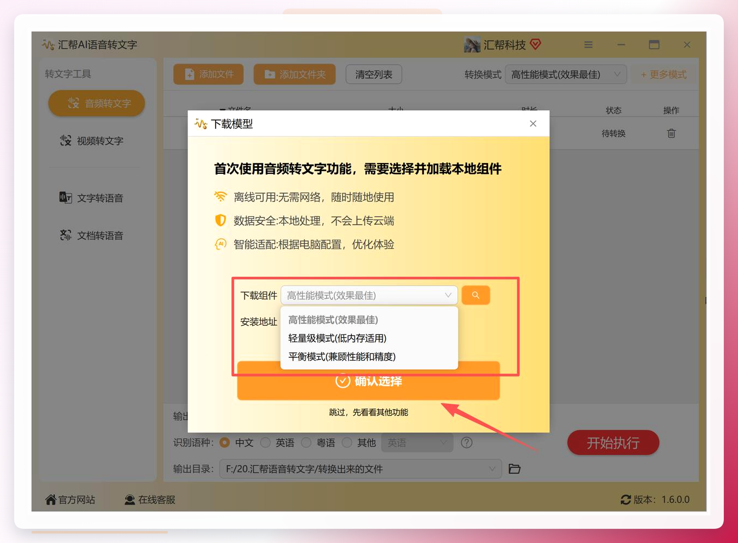Minimize the 汇帮AI语音转文字 window
738x543 pixels.
tap(621, 45)
